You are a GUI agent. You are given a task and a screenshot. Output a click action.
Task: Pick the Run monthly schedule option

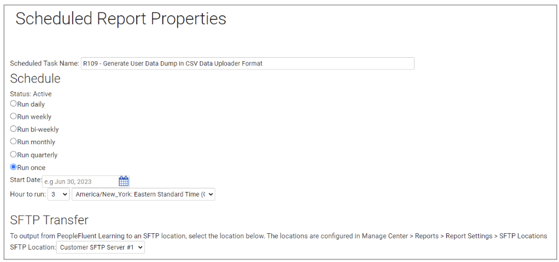(x=13, y=141)
